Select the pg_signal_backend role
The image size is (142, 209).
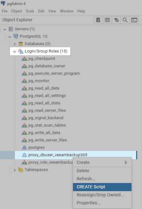[x=46, y=118]
